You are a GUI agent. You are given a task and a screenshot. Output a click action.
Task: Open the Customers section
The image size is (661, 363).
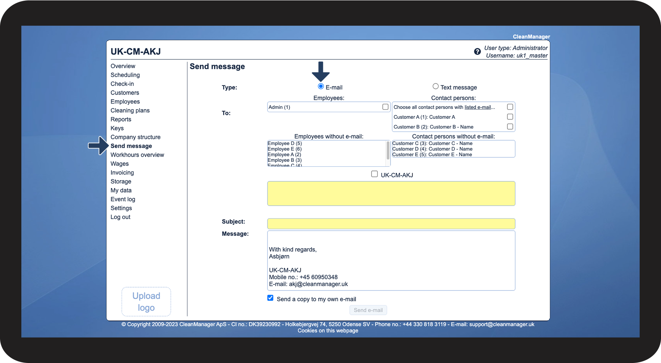[x=125, y=93]
